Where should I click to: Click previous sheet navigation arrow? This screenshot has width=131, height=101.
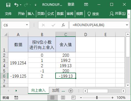(x=8, y=91)
